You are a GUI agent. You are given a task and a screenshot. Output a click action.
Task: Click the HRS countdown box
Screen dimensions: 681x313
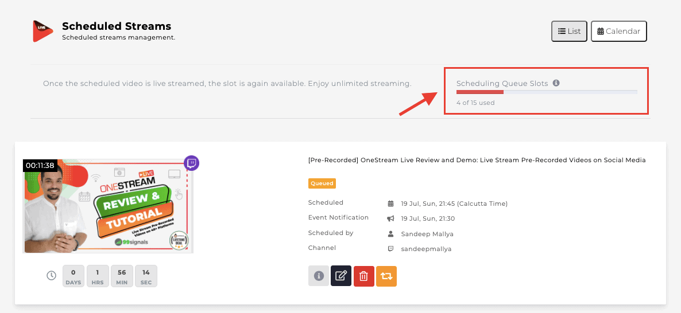click(98, 276)
